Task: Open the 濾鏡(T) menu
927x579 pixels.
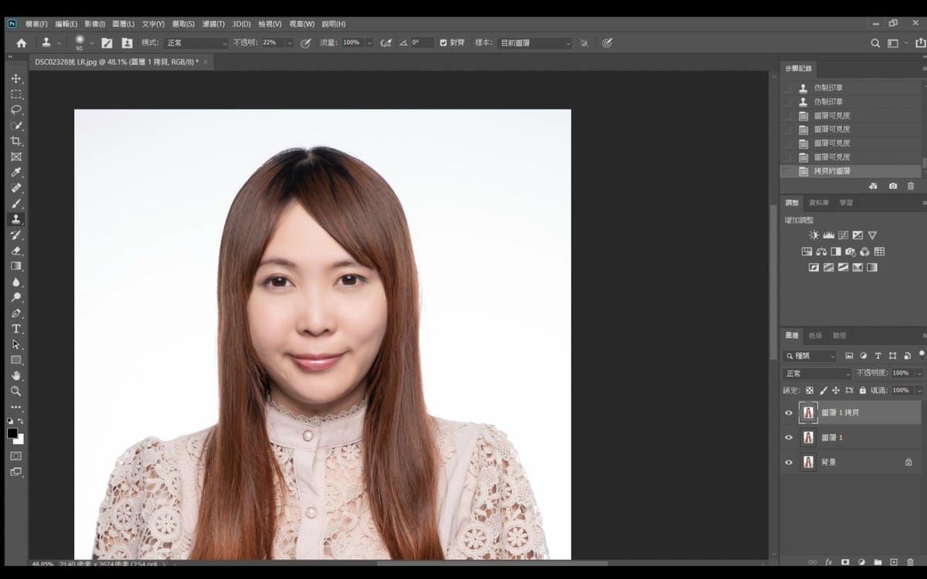Action: pos(213,24)
